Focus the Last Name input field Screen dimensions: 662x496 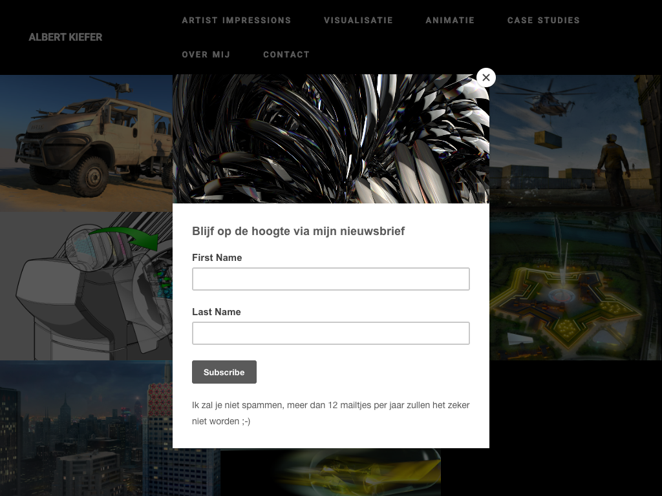pyautogui.click(x=330, y=333)
